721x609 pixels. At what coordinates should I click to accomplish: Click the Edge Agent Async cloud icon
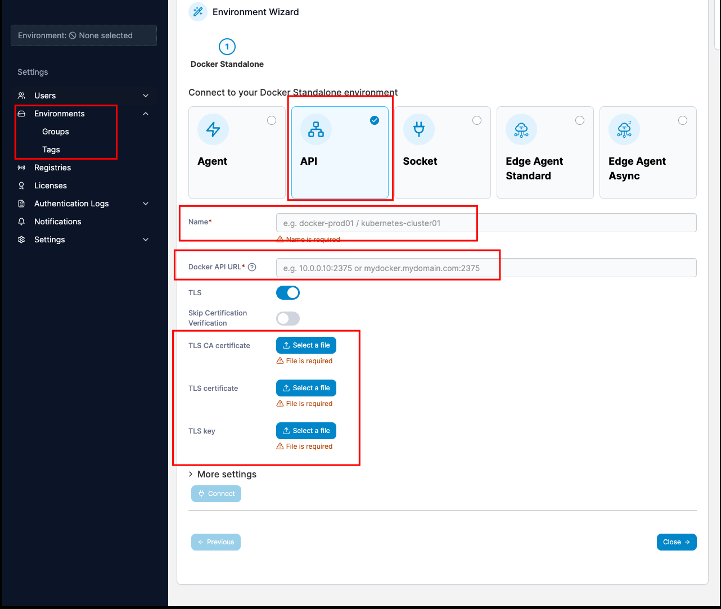624,129
